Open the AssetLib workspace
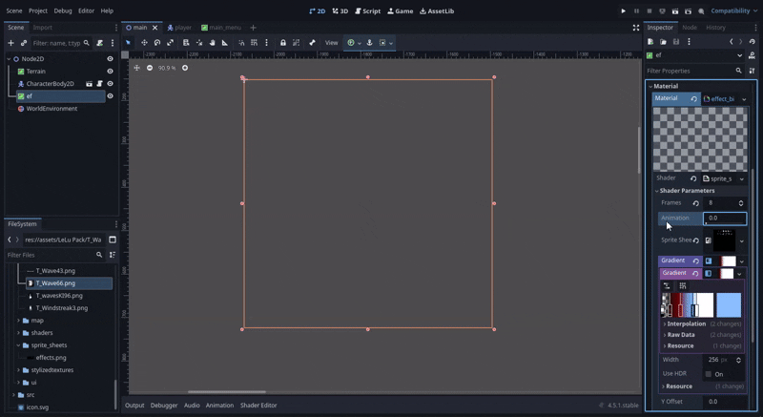763x417 pixels. point(437,11)
